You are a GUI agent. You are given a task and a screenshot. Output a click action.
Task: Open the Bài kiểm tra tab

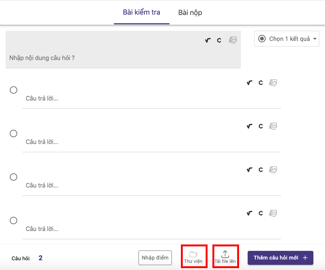point(141,12)
